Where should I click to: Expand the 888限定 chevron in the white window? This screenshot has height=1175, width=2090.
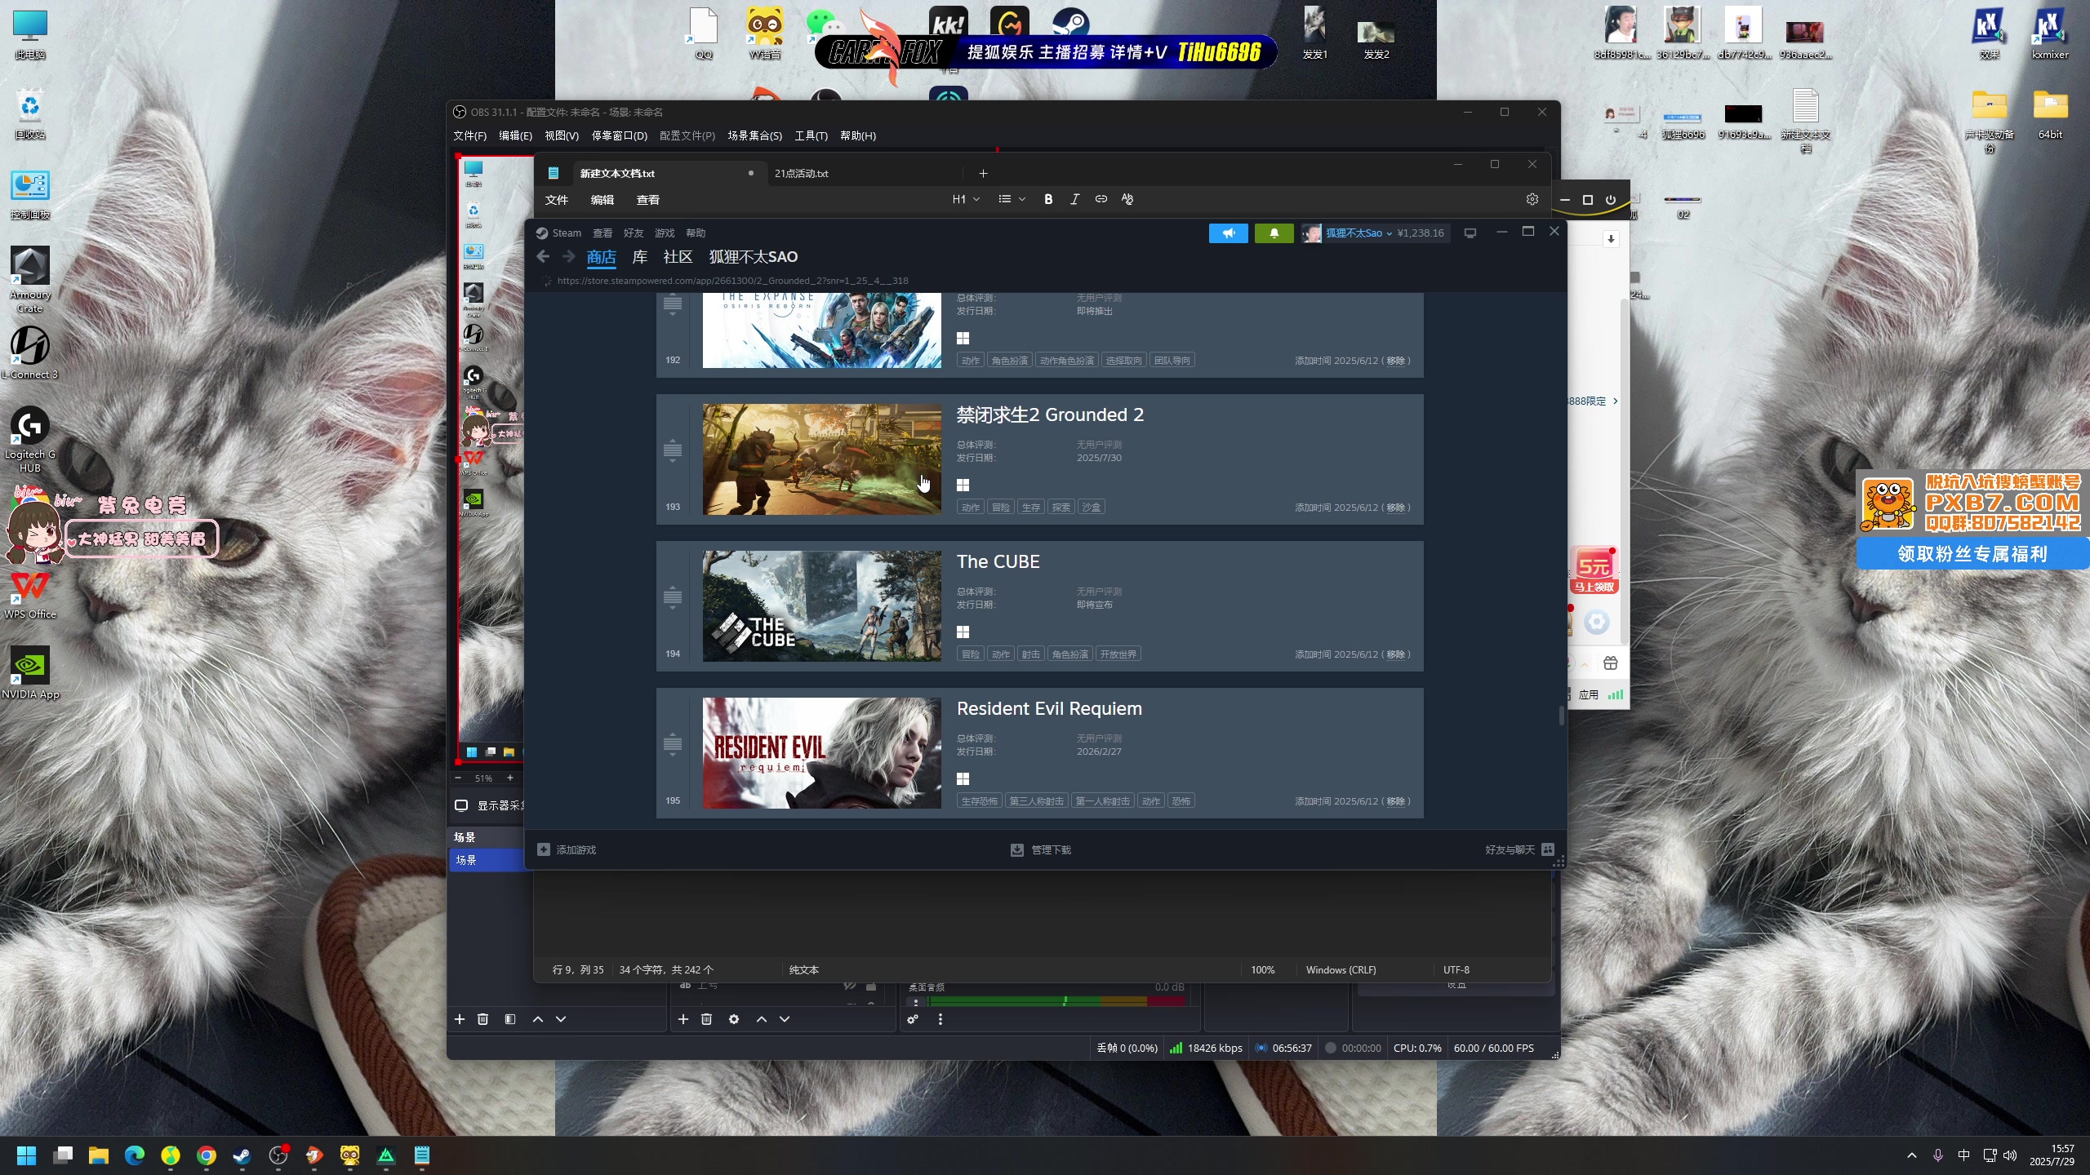(x=1615, y=401)
